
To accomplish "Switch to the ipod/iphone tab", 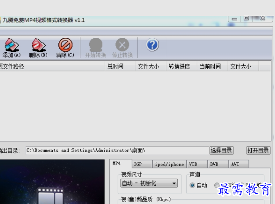I will click(x=169, y=164).
